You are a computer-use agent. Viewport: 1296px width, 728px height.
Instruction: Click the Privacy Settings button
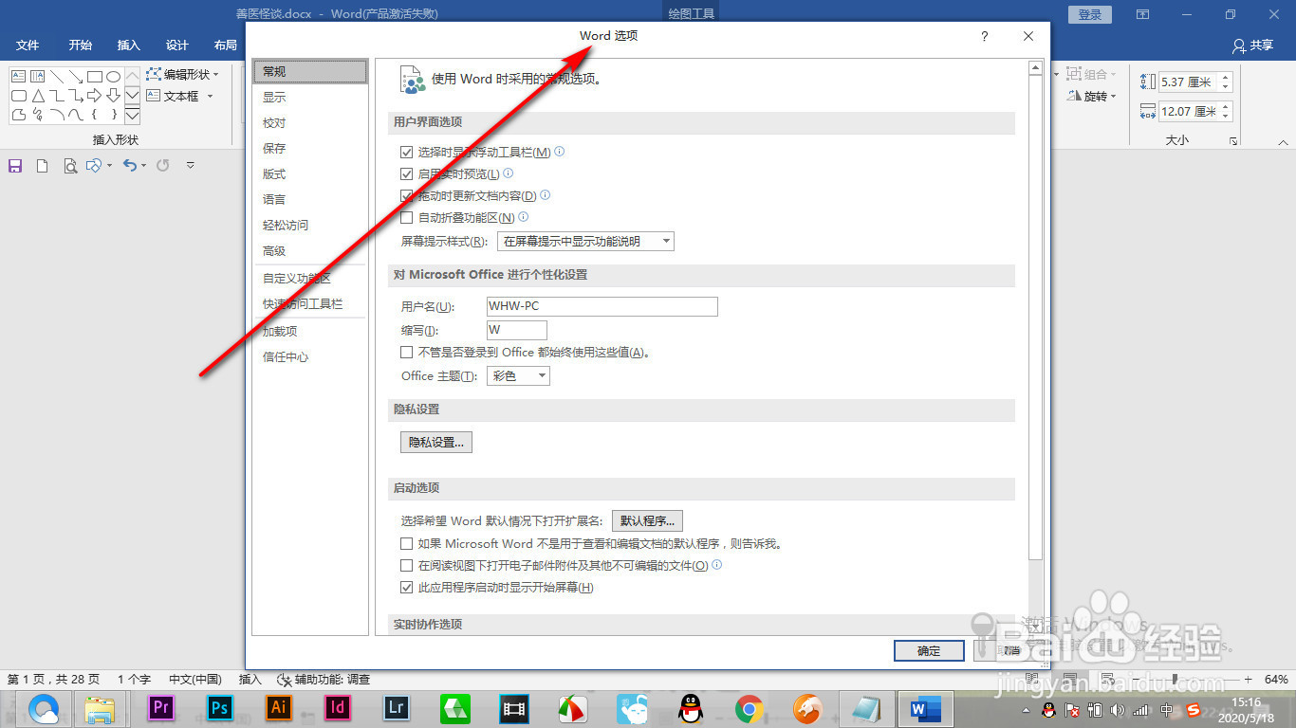[436, 442]
